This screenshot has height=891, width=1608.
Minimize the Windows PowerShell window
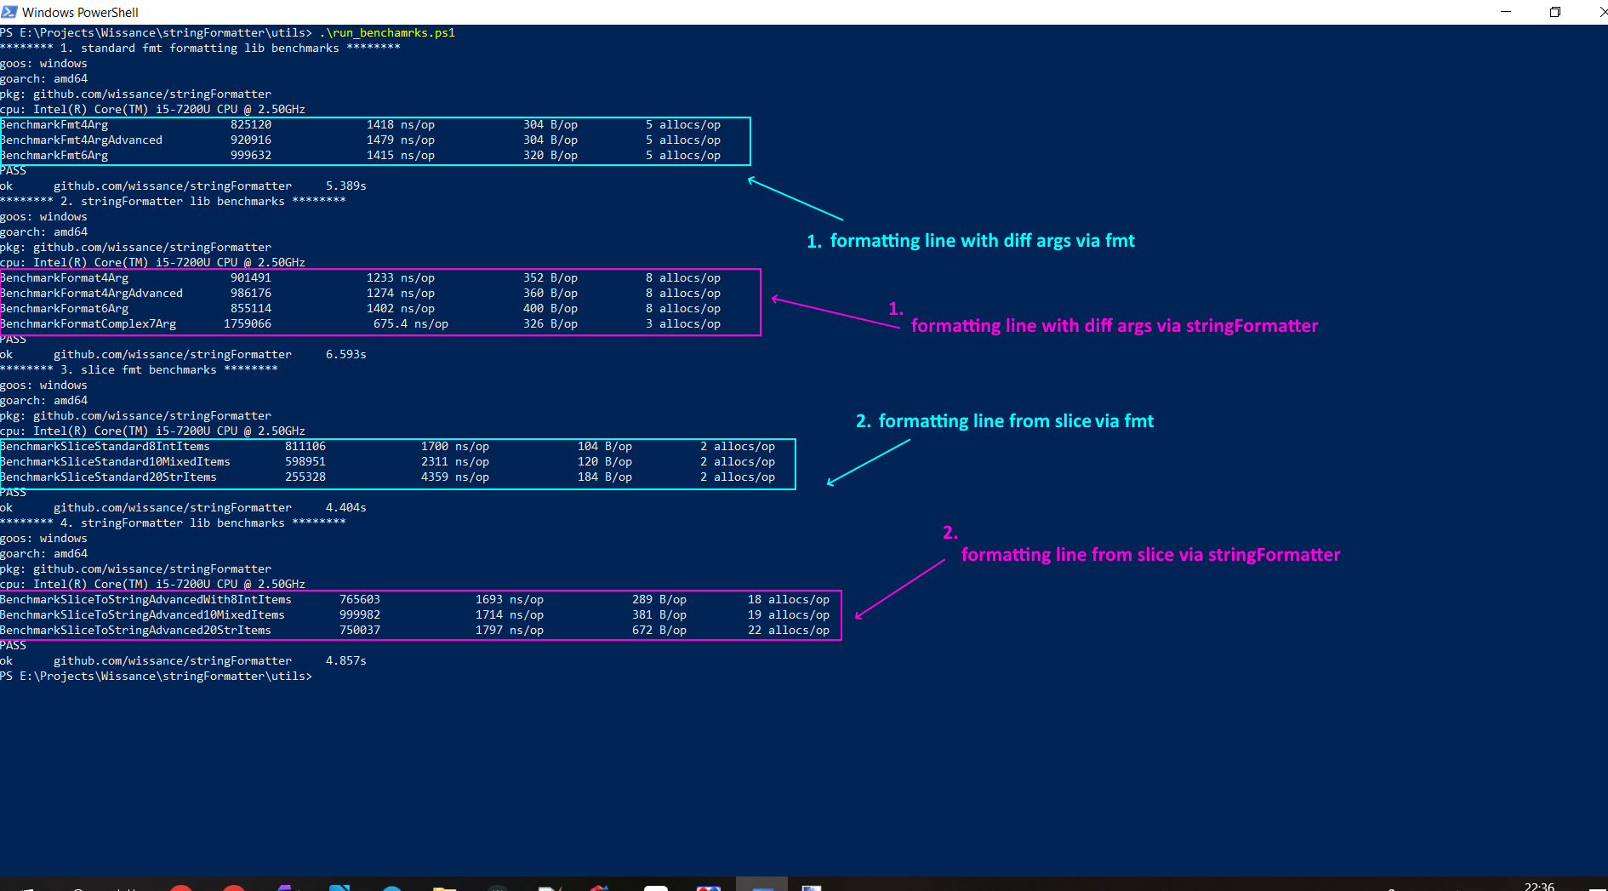tap(1505, 12)
